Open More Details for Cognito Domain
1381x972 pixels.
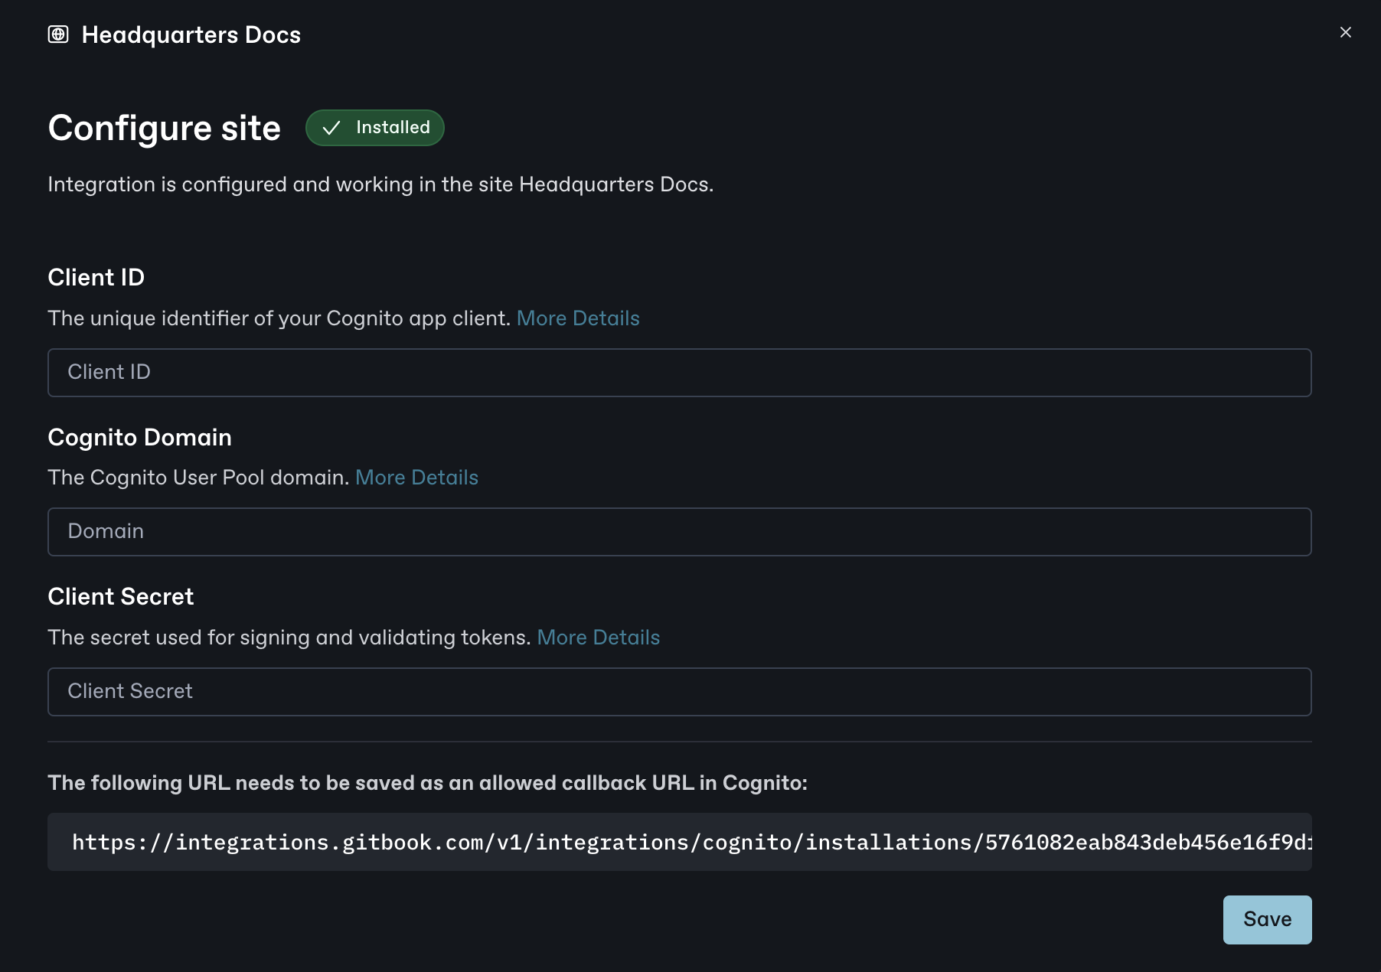[416, 477]
